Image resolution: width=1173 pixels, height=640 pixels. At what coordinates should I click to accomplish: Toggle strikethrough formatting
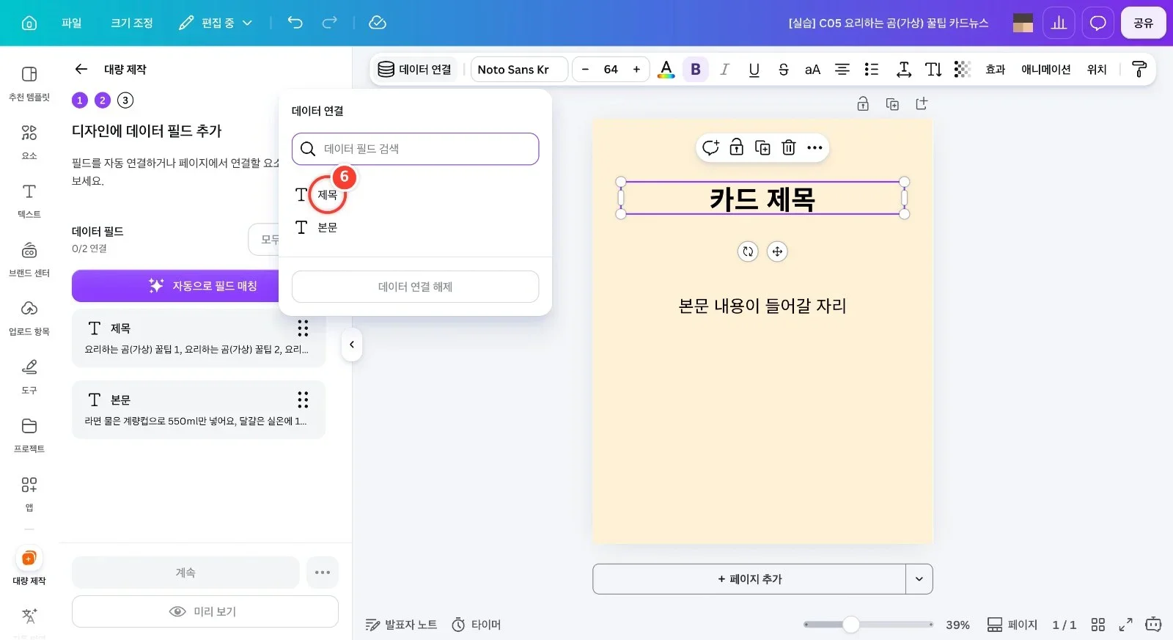coord(783,70)
